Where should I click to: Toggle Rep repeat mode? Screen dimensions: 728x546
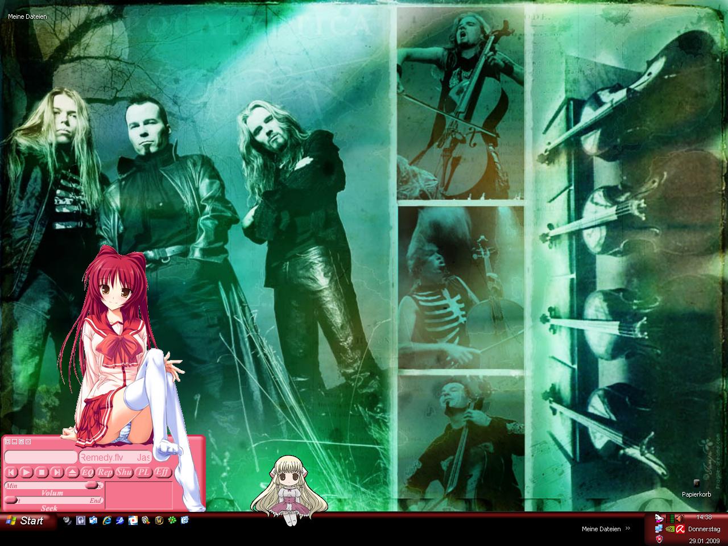[105, 472]
